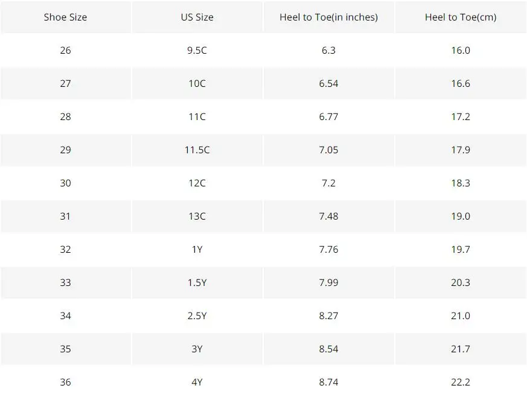Select the Heel to Toe(cm) header
This screenshot has height=403, width=527.
[461, 17]
